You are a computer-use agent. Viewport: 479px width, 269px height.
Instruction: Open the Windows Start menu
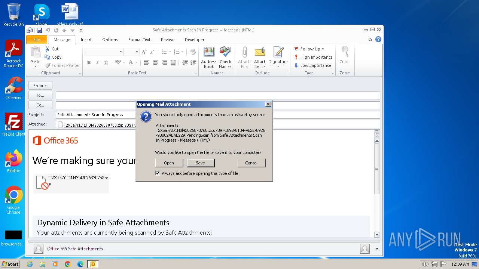coord(10,264)
